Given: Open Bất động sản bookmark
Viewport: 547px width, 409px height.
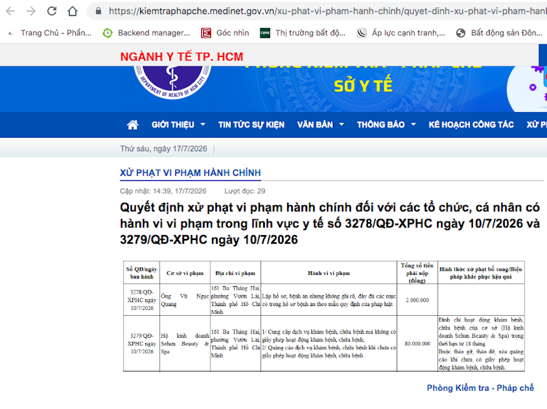Looking at the screenshot, I should 499,33.
